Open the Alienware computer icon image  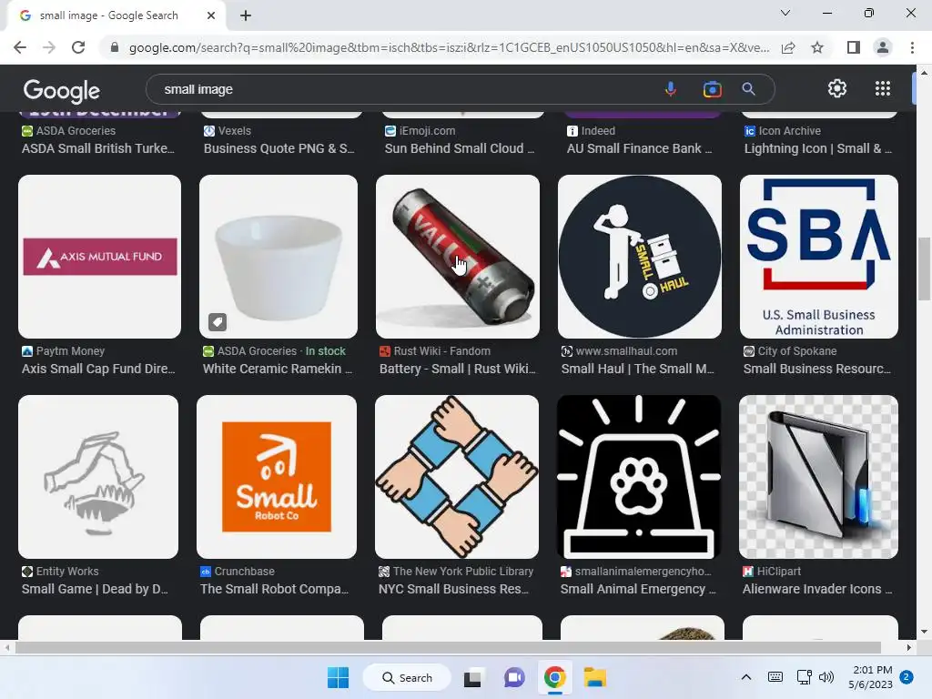[x=818, y=477]
